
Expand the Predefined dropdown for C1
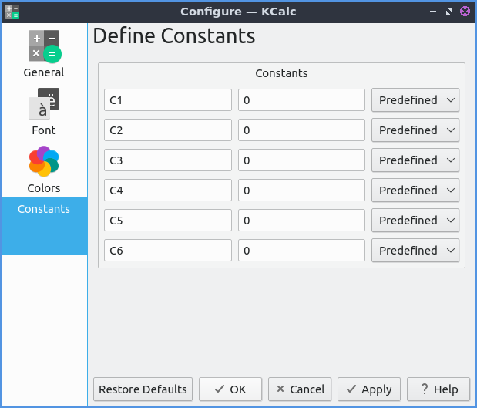tap(415, 100)
